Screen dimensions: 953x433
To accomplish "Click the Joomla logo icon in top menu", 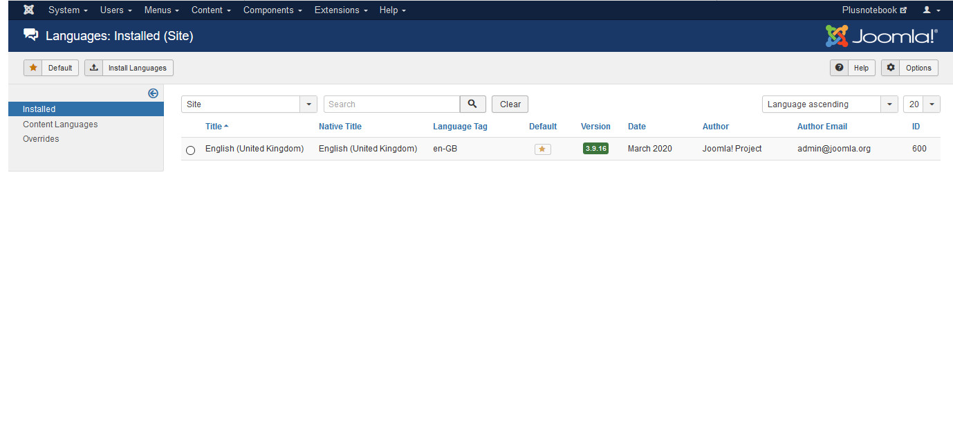I will [28, 10].
